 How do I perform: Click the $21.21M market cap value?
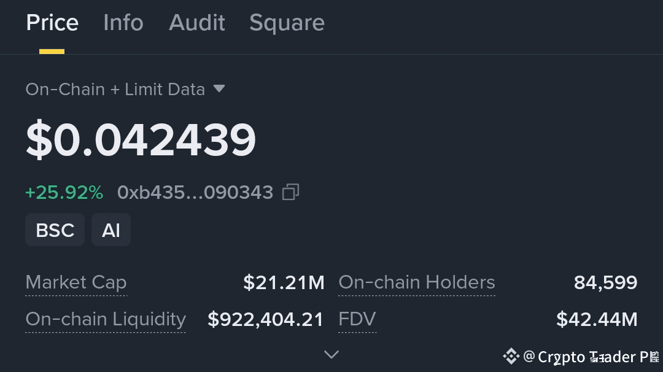point(284,282)
